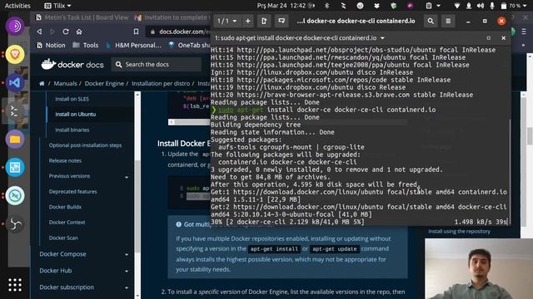
Task: Open Install using the repository link
Action: (x=459, y=231)
